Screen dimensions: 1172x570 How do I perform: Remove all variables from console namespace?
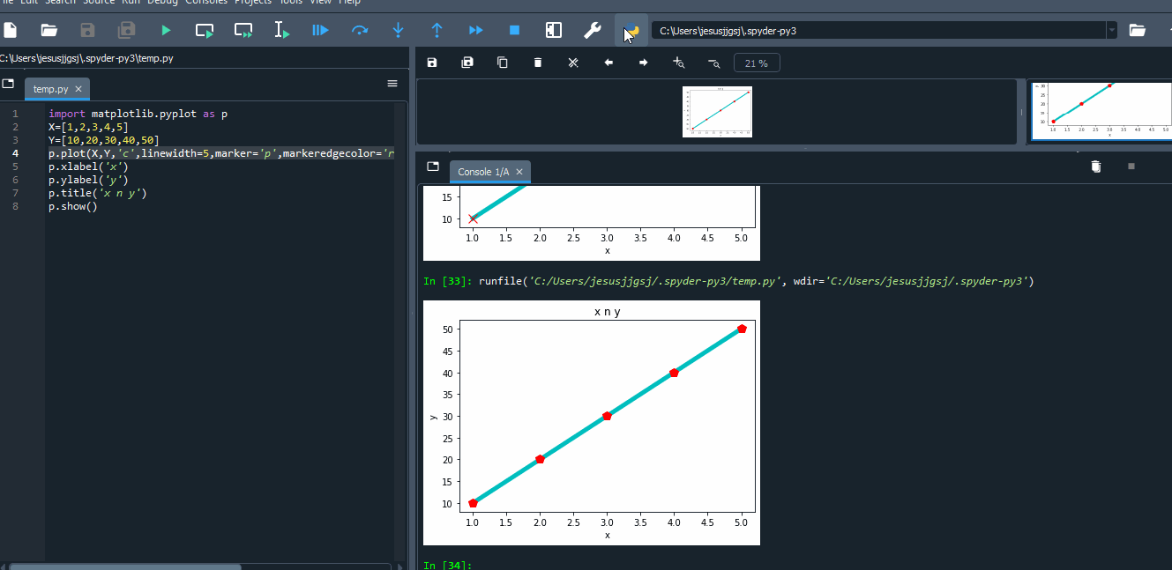[x=1096, y=167]
